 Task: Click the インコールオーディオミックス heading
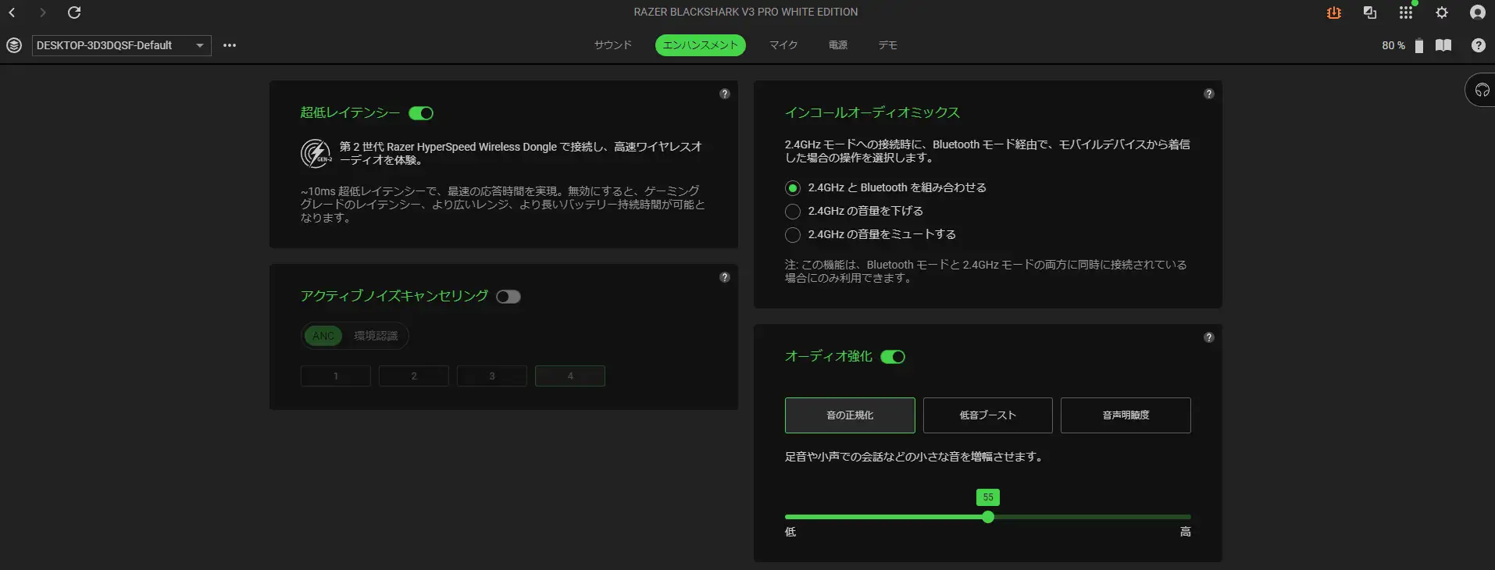coord(872,112)
